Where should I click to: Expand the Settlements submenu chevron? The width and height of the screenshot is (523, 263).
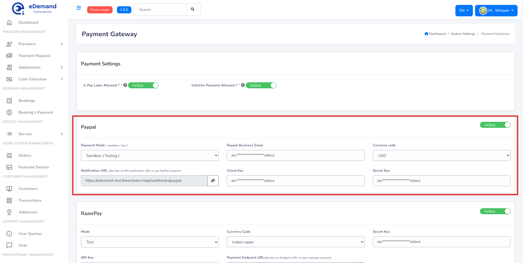[x=62, y=67]
